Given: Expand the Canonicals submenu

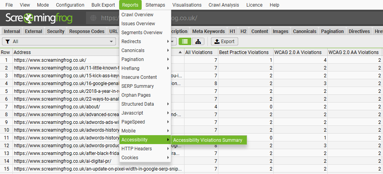Looking at the screenshot, I should 145,50.
